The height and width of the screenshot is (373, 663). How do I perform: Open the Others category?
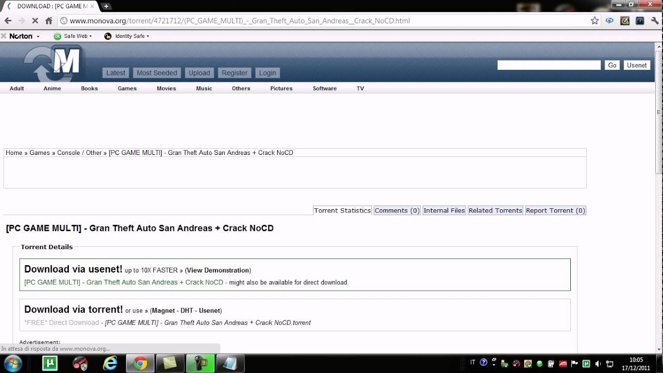click(241, 89)
